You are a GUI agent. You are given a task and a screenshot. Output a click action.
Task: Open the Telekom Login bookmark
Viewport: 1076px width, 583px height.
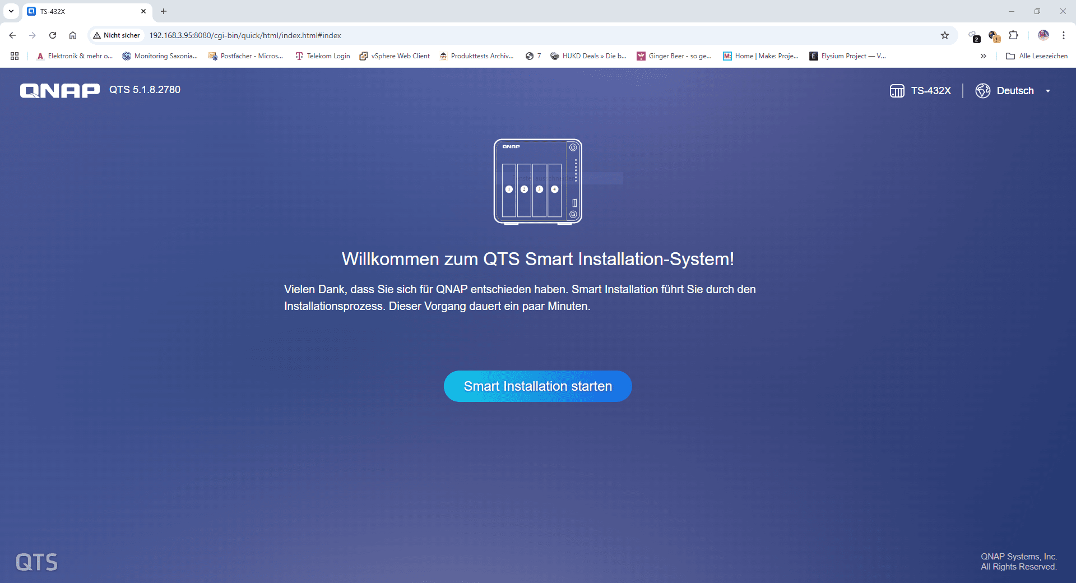[x=323, y=56]
